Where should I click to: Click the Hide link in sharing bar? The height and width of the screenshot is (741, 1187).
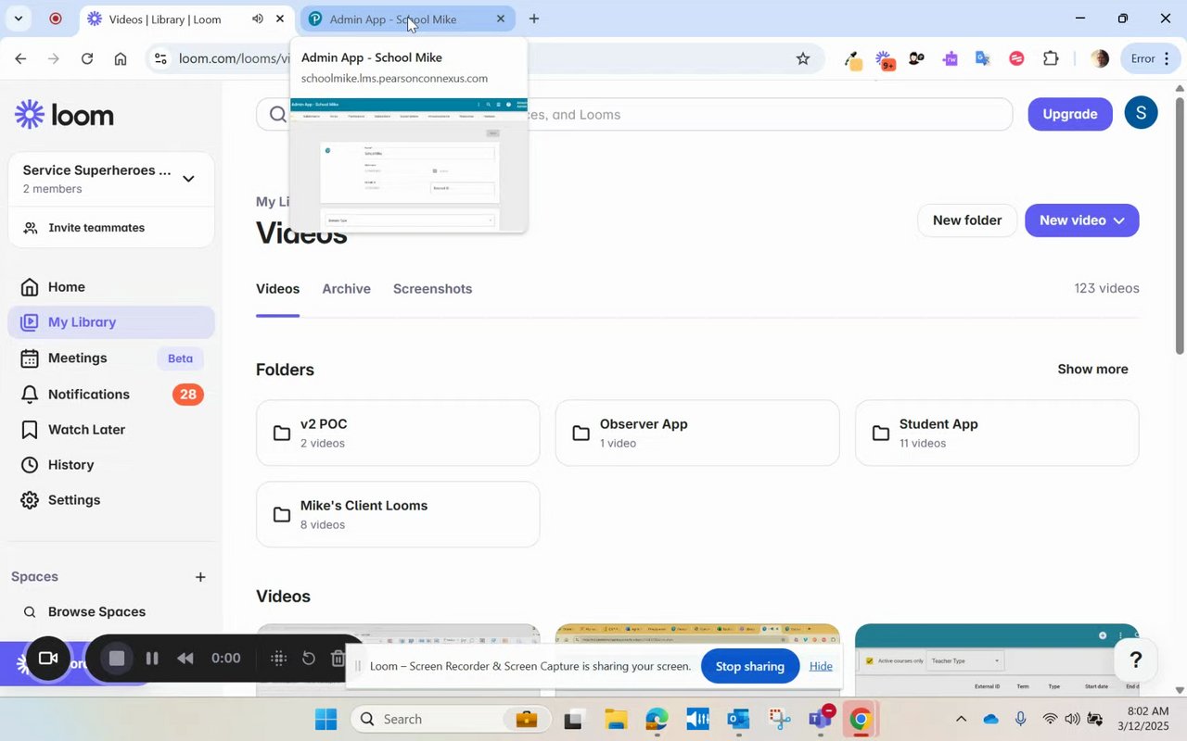pyautogui.click(x=821, y=666)
